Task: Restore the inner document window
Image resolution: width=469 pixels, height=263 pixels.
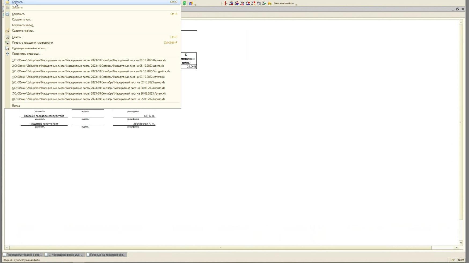Action: (458, 9)
